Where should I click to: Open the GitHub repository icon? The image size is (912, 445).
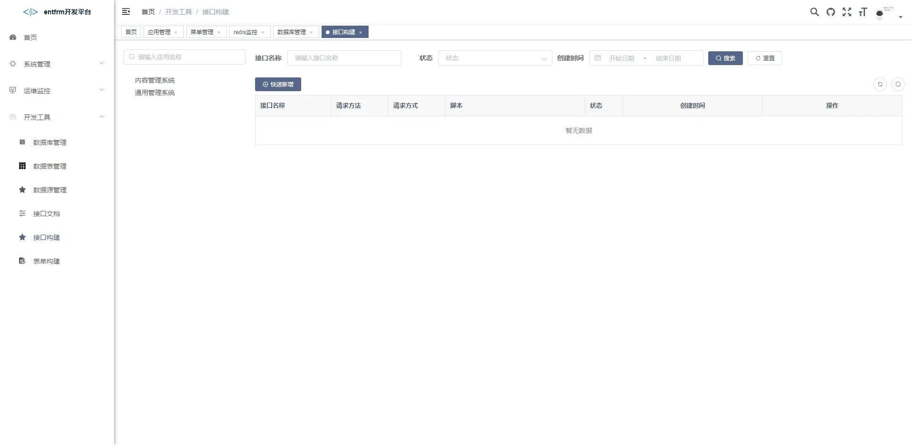[830, 12]
